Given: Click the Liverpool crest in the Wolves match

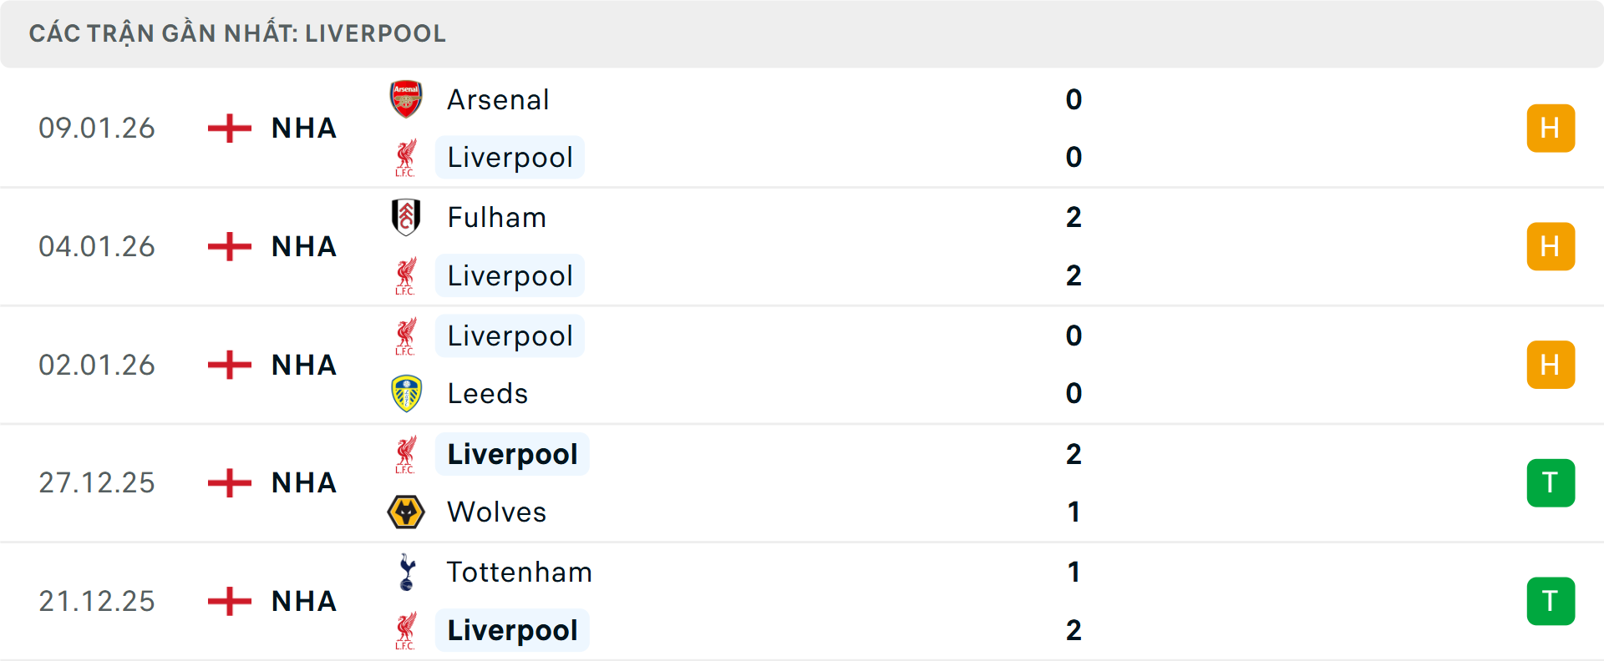Looking at the screenshot, I should pyautogui.click(x=406, y=454).
